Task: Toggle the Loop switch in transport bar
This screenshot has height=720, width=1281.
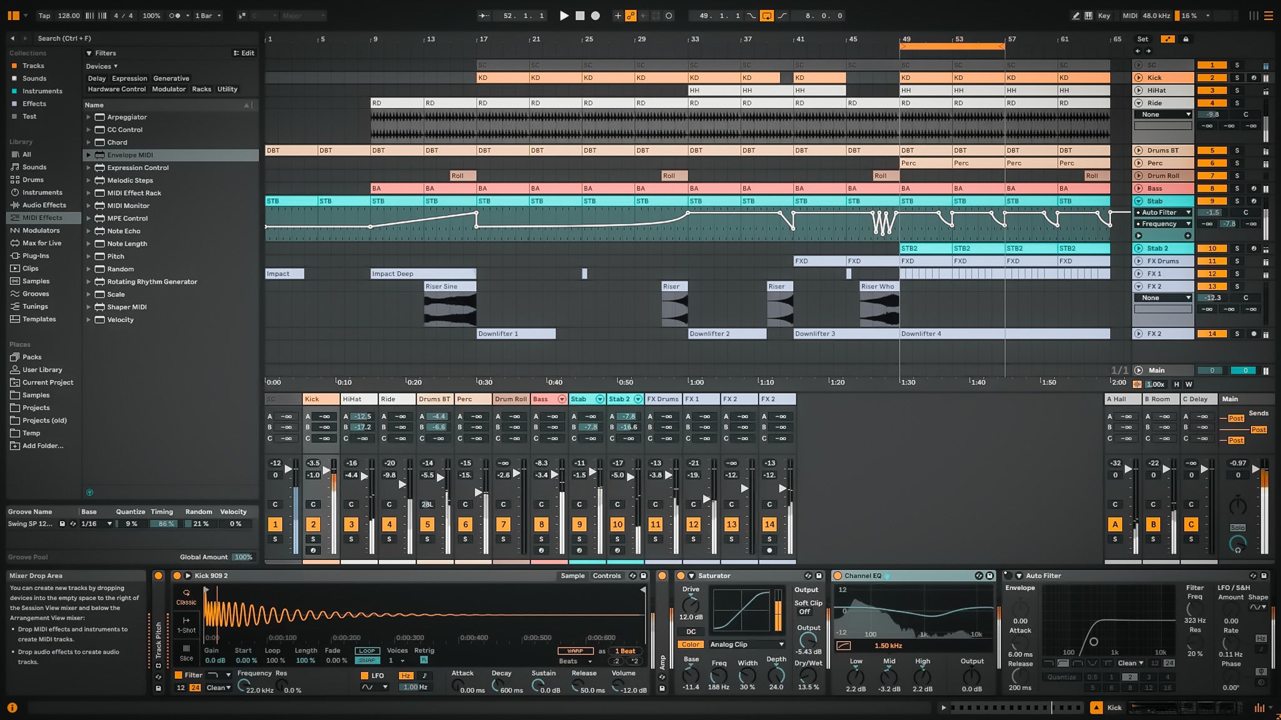Action: [x=766, y=16]
